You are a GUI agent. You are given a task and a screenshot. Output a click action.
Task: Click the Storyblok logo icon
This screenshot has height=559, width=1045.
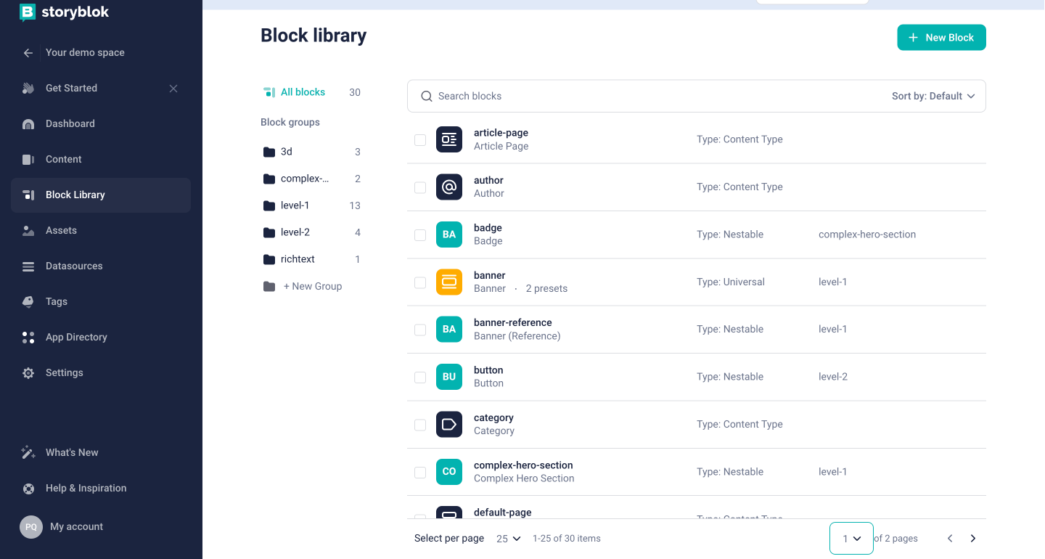[28, 12]
